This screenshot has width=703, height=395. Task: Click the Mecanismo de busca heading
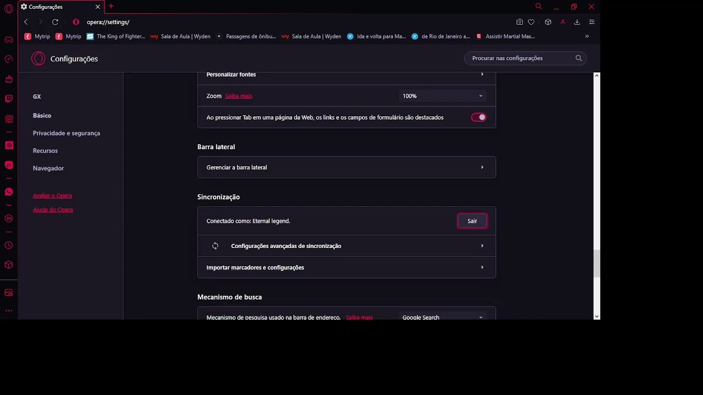230,297
